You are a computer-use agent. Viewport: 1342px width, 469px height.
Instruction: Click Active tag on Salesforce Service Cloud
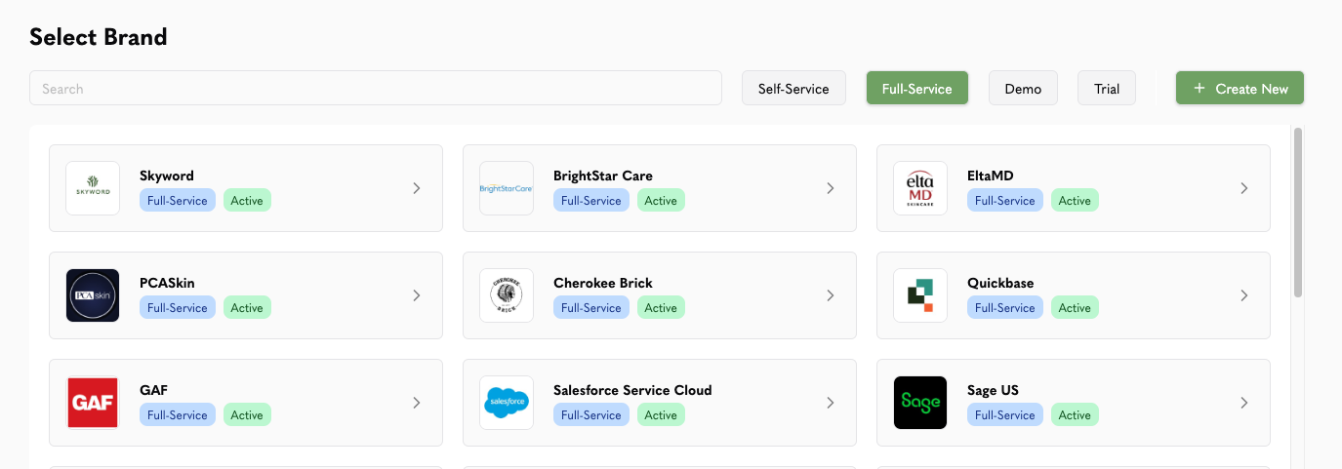[x=661, y=415]
